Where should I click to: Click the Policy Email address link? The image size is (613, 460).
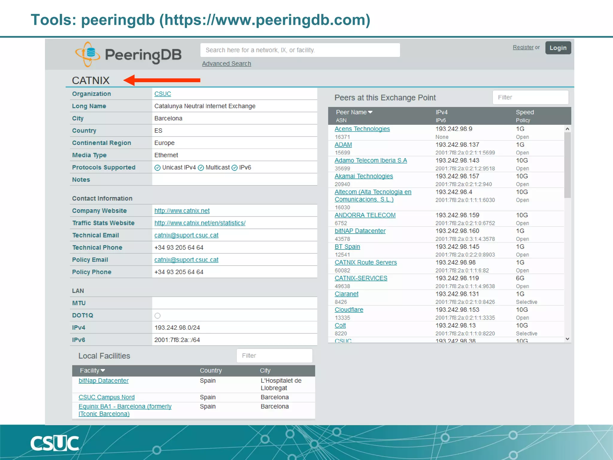click(186, 260)
